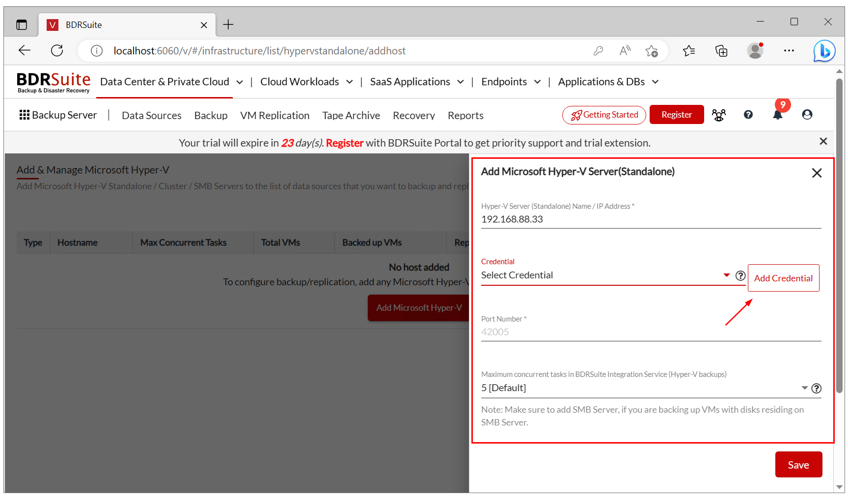
Task: Open browser Settings and more menu
Action: (x=789, y=50)
